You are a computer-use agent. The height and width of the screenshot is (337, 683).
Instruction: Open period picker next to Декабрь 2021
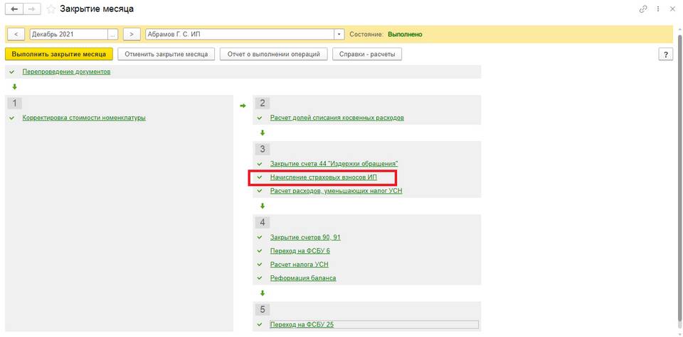tap(112, 34)
